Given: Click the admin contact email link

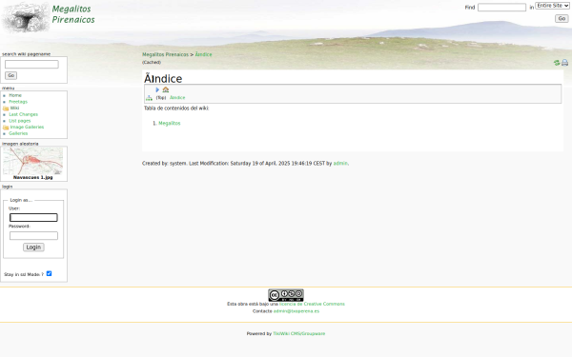Looking at the screenshot, I should (296, 311).
